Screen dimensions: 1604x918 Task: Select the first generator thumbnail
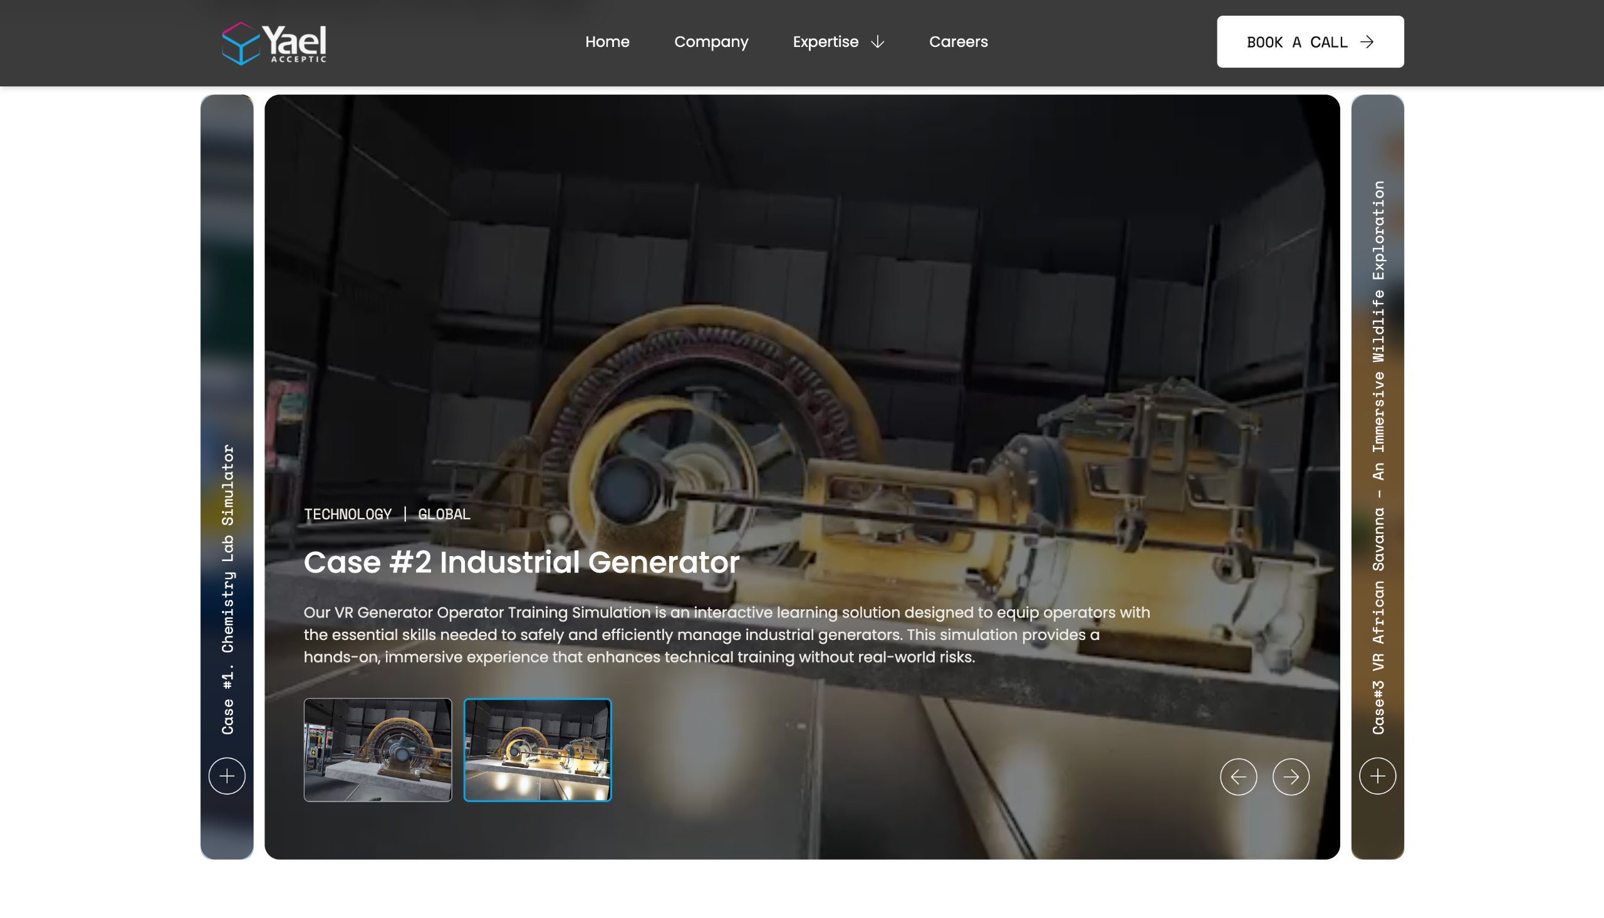378,750
